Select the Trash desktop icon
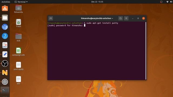Screen dimensions: 173x97 (18, 23)
